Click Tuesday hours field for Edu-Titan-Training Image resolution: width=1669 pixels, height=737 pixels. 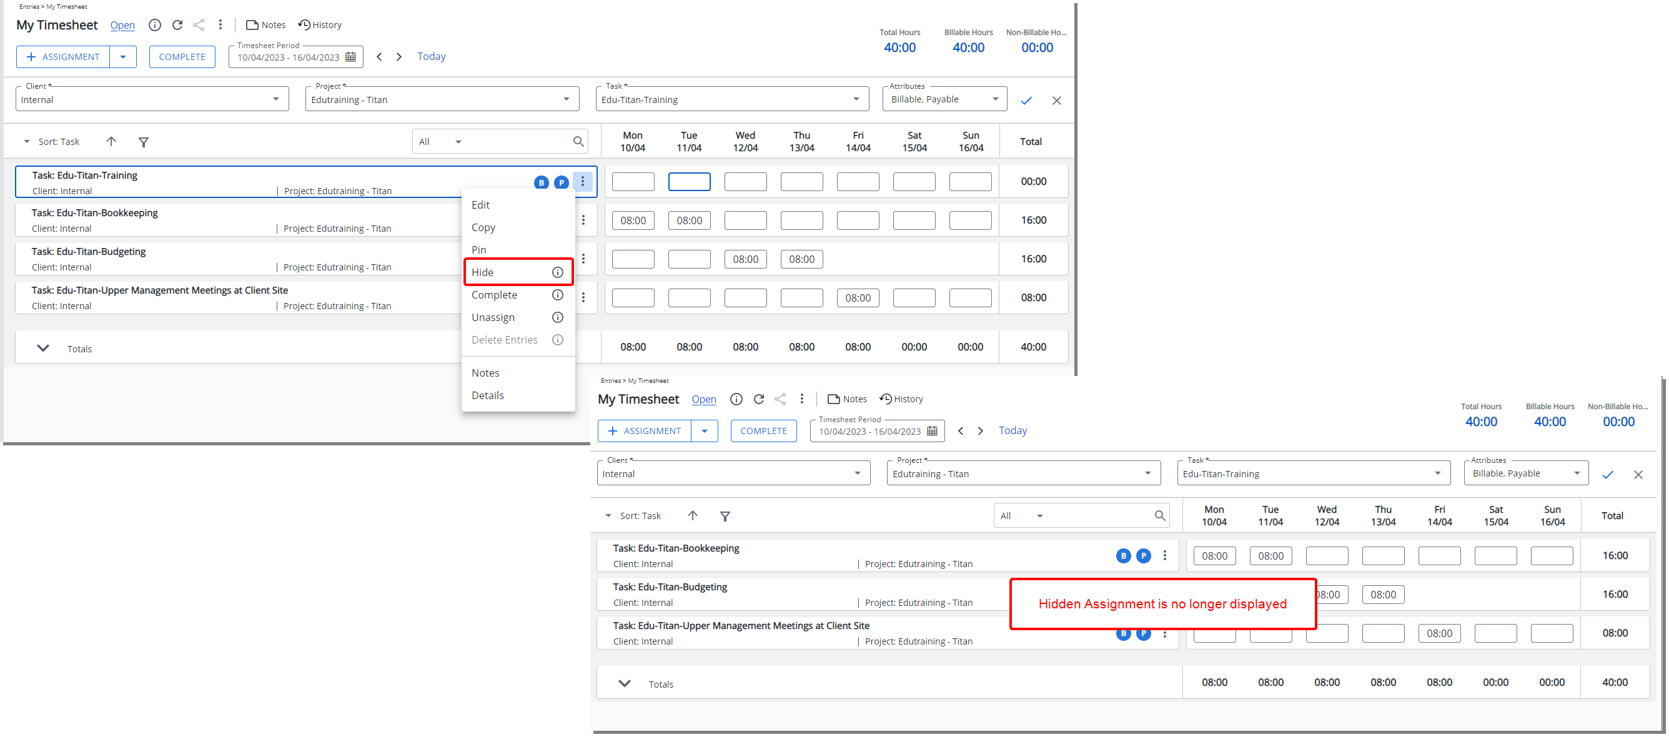click(x=690, y=181)
